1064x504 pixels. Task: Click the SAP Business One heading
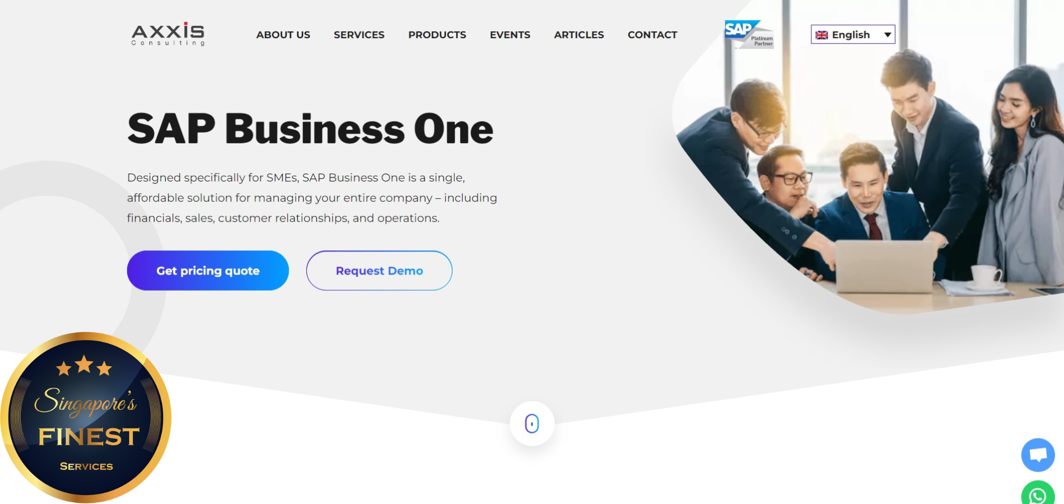point(310,129)
